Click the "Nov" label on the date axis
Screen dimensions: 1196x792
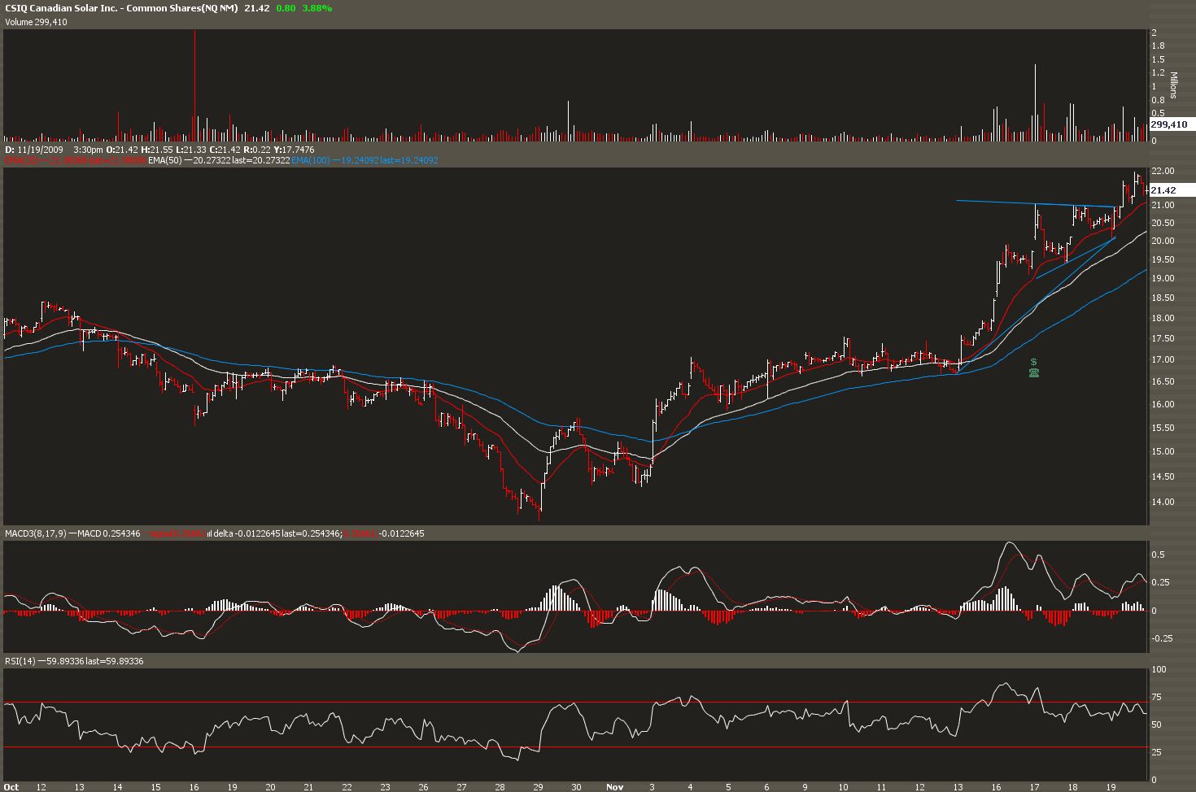615,787
